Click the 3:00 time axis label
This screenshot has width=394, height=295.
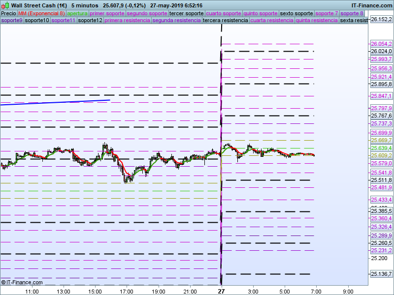coord(253,292)
